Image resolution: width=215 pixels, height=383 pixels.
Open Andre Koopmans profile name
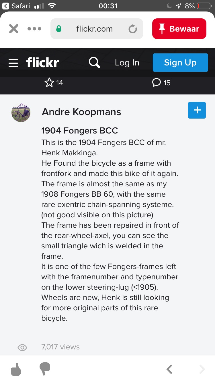tap(81, 112)
